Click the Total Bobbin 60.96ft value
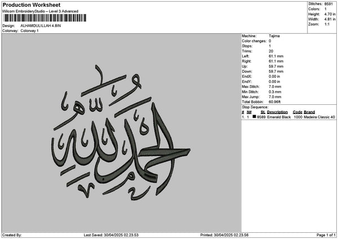The image size is (338, 239). click(275, 102)
